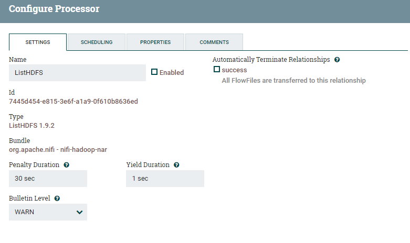
Task: Click the Automatically Terminate Relationships heading
Action: click(x=271, y=60)
